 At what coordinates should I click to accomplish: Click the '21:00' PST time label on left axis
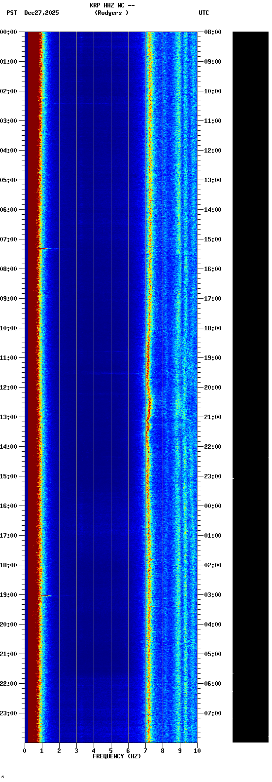click(8, 654)
